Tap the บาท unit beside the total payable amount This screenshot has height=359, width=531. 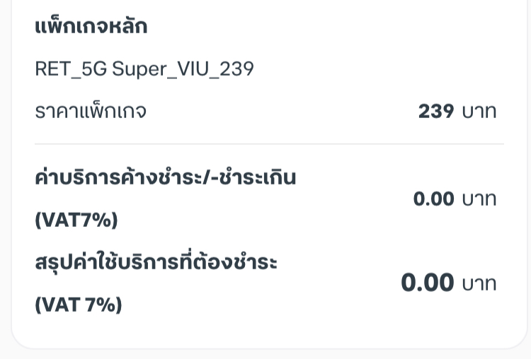479,283
